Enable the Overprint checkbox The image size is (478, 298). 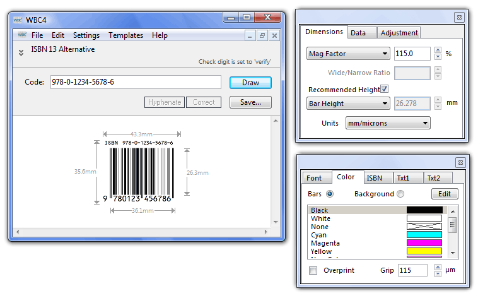click(313, 271)
